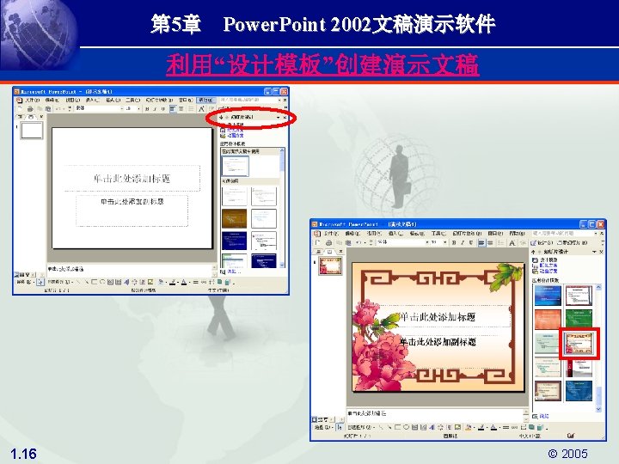This screenshot has width=619, height=464.
Task: Click Line Color icon in blank-slide drawing toolbar
Action: click(173, 282)
